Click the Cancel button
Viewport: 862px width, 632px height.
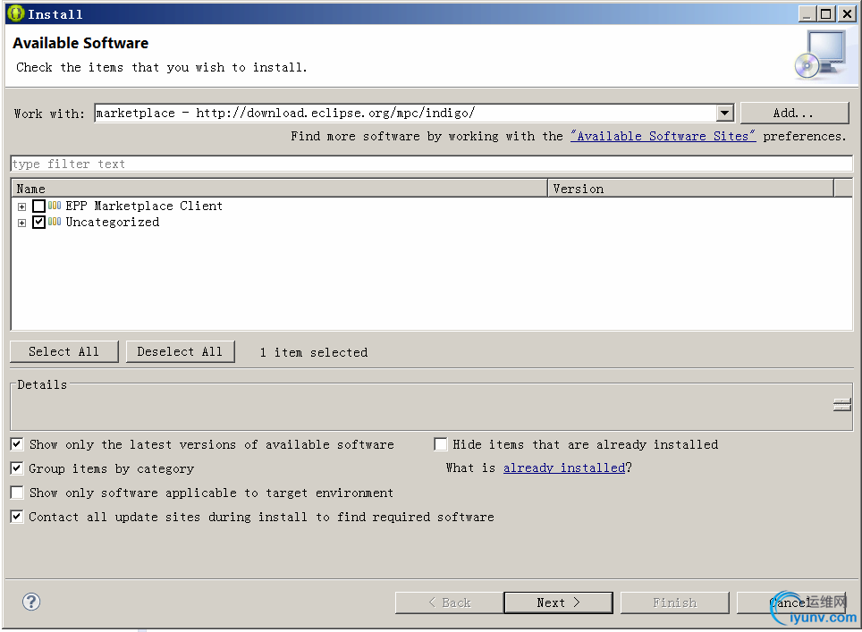click(791, 603)
